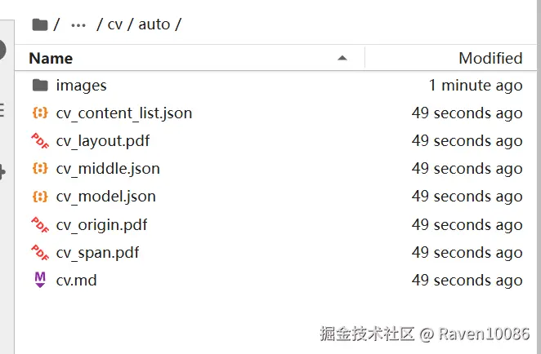
Task: Click the cv_origin.pdf PDF icon
Action: [40, 224]
